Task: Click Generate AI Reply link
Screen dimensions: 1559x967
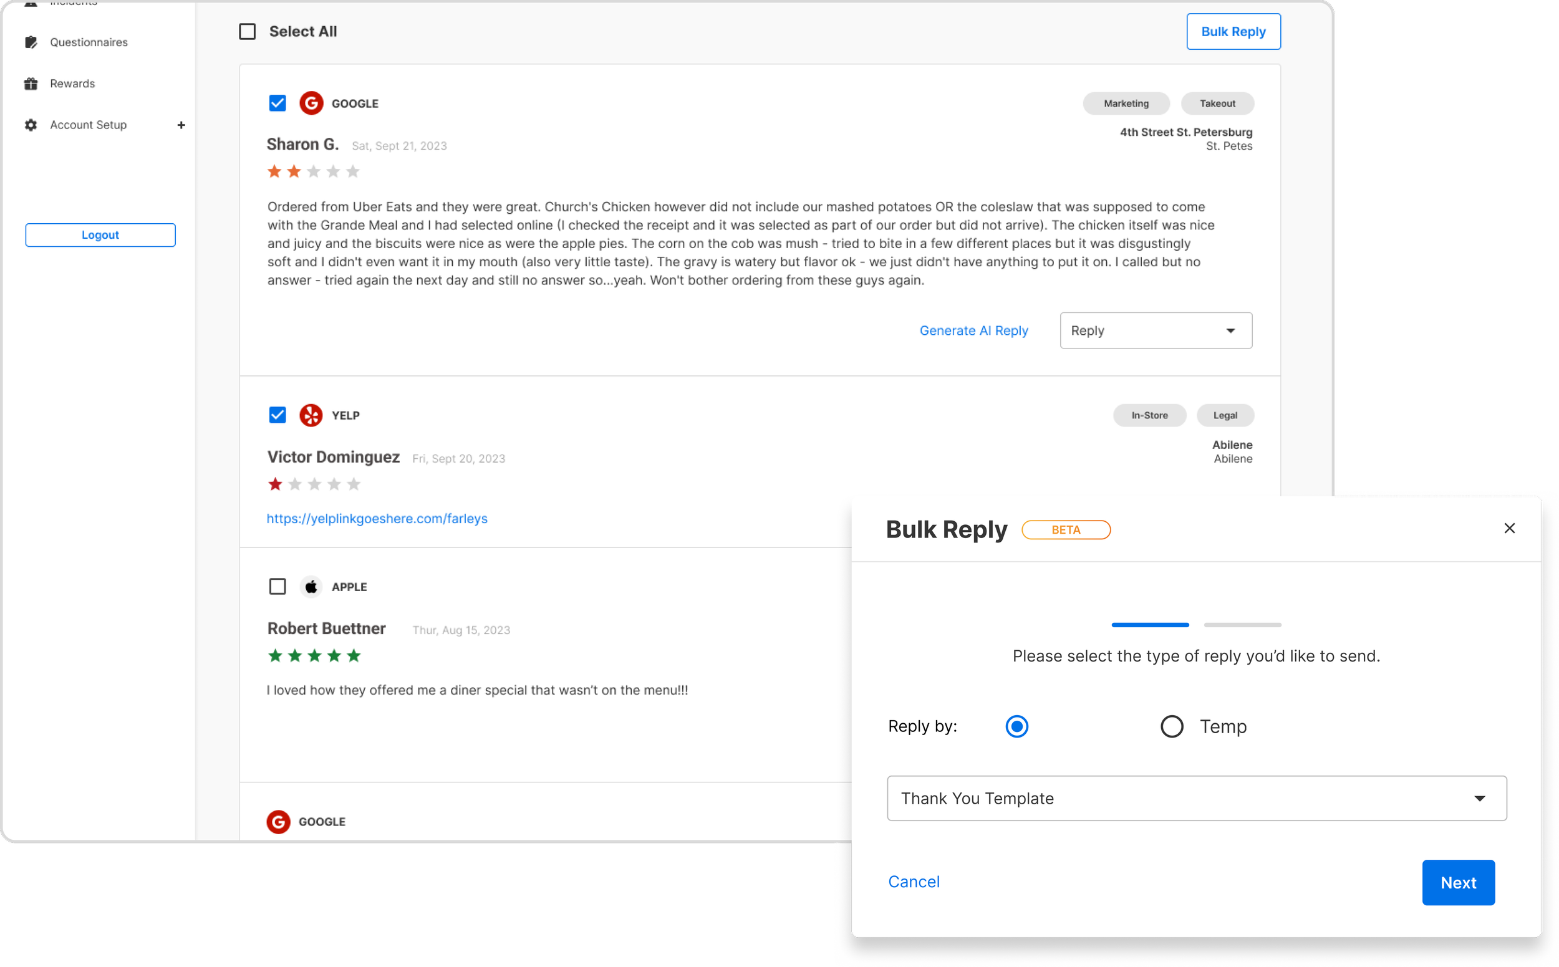Action: tap(973, 330)
